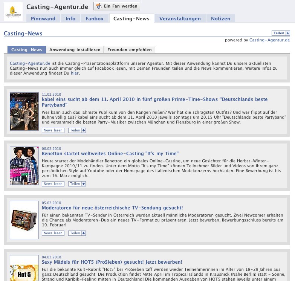The width and height of the screenshot is (295, 281).
Task: Follow the 'hier' link in intro text
Action: point(75,73)
